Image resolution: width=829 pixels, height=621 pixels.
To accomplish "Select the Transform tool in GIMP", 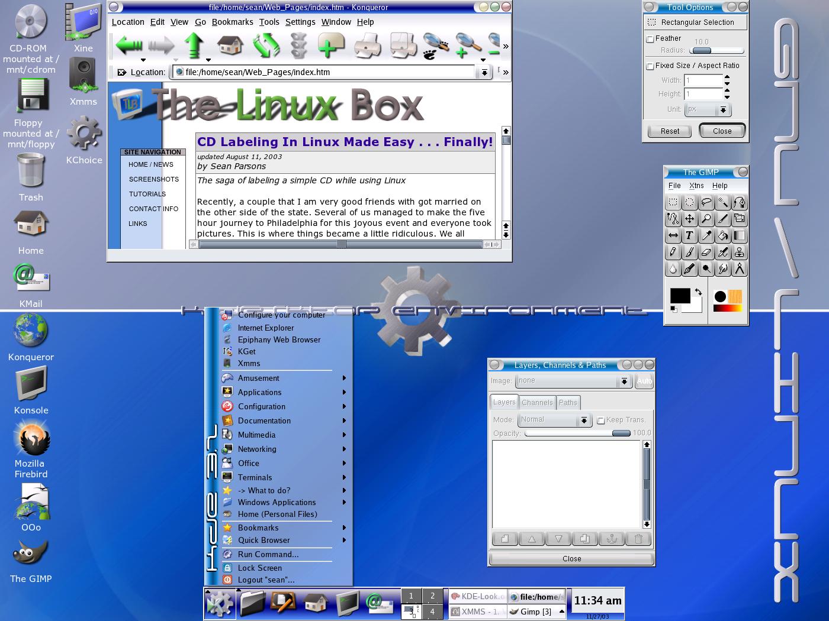I will pos(740,219).
